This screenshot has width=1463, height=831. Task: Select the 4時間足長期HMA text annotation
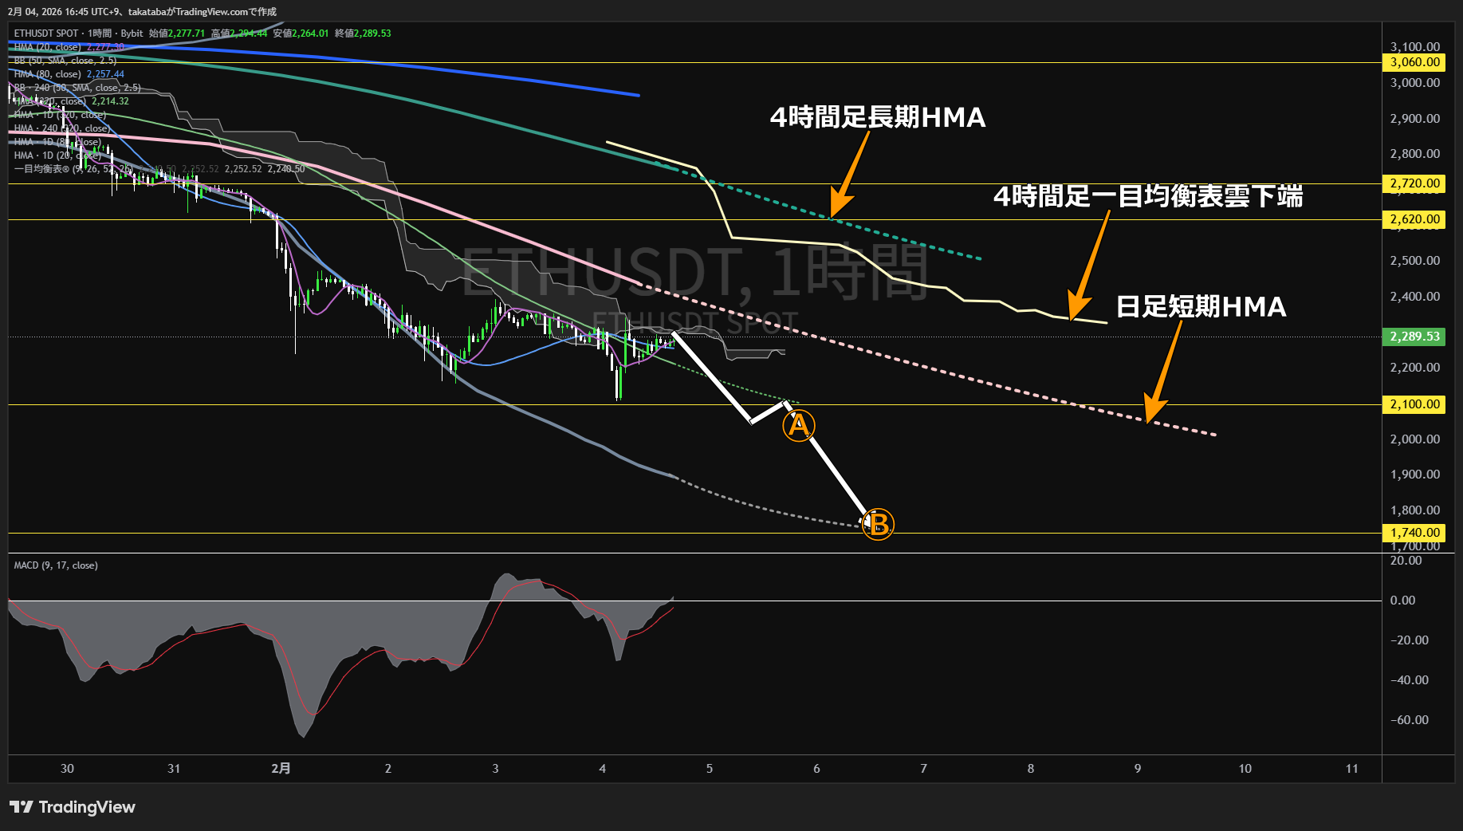coord(878,117)
